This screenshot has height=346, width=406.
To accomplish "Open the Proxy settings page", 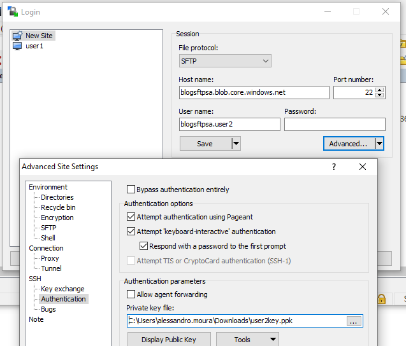I will coord(50,258).
